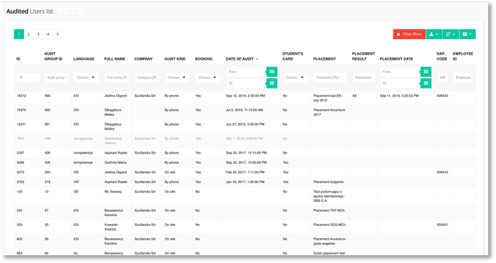
Task: Expand the Language filter Choose dropdown
Action: [x=86, y=77]
